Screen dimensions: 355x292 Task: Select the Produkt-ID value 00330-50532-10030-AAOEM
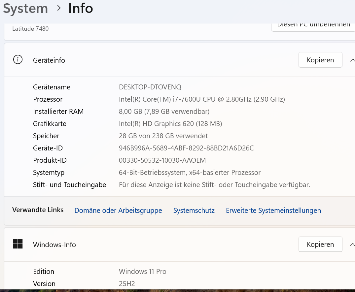pos(162,160)
